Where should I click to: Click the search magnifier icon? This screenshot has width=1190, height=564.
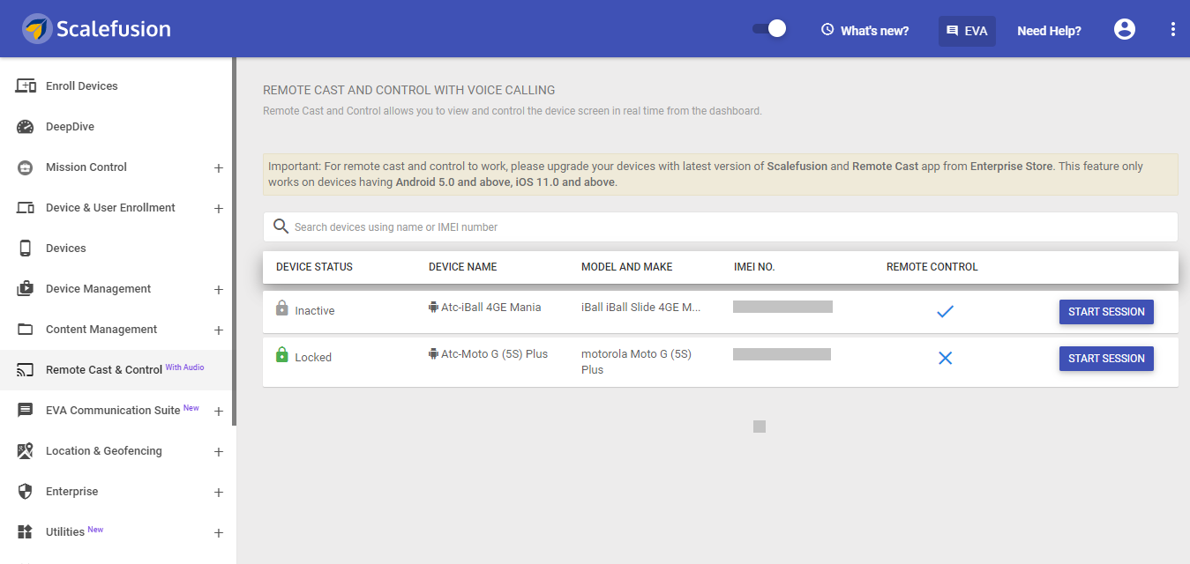click(x=281, y=226)
